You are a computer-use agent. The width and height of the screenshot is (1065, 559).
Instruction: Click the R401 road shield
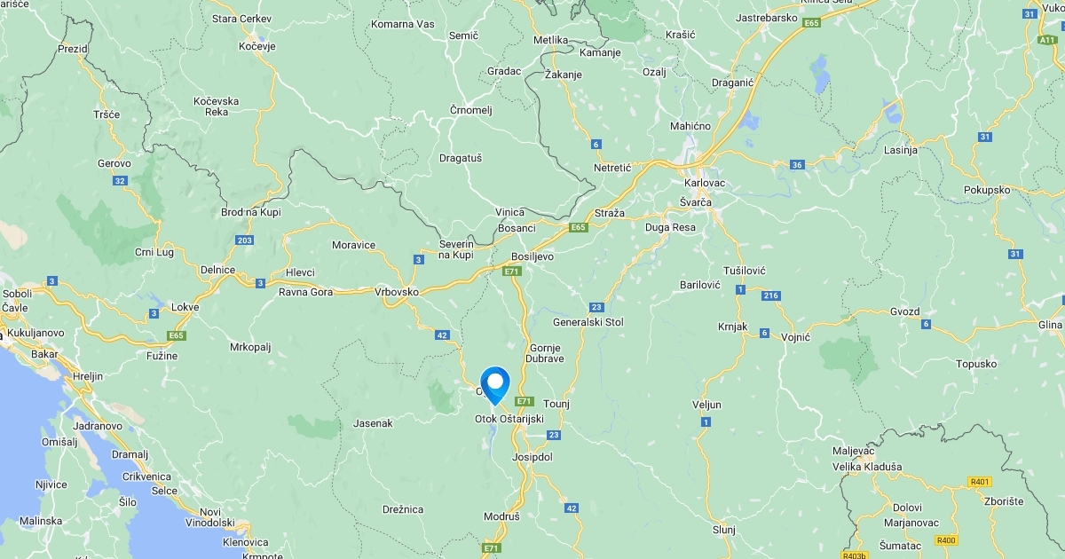[x=980, y=482]
